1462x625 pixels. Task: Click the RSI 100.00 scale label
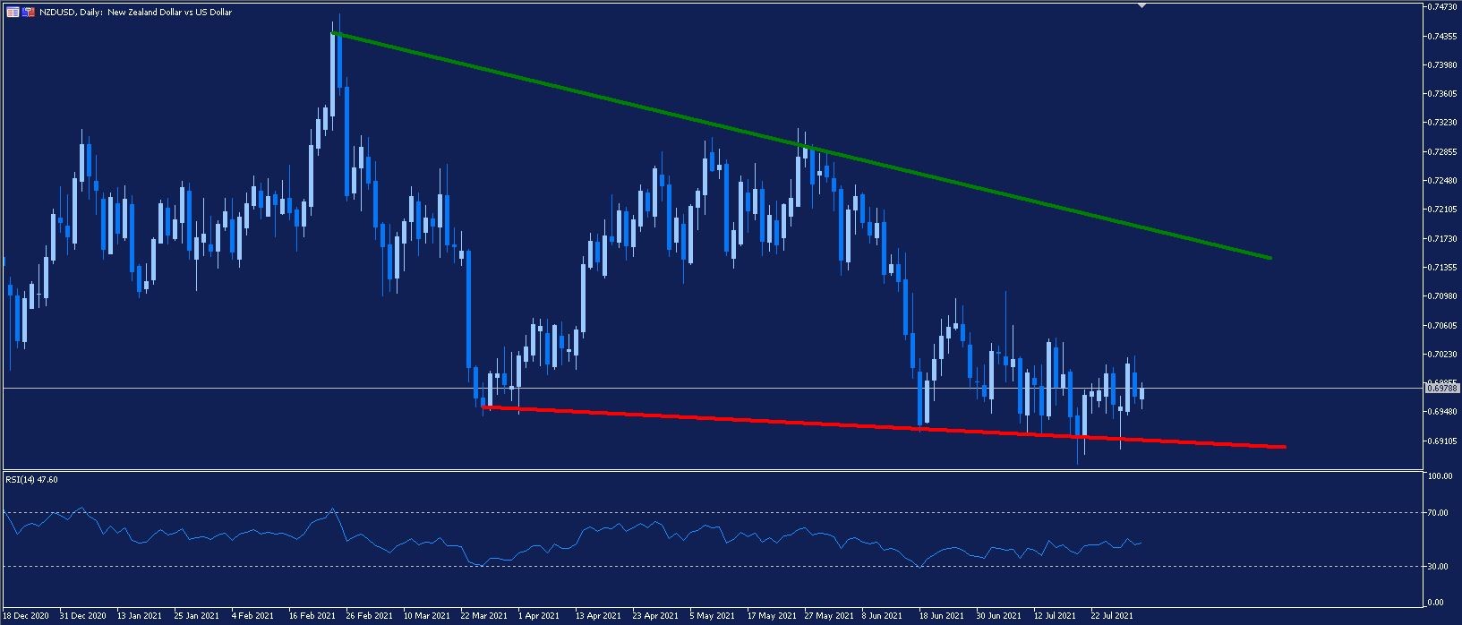point(1440,477)
